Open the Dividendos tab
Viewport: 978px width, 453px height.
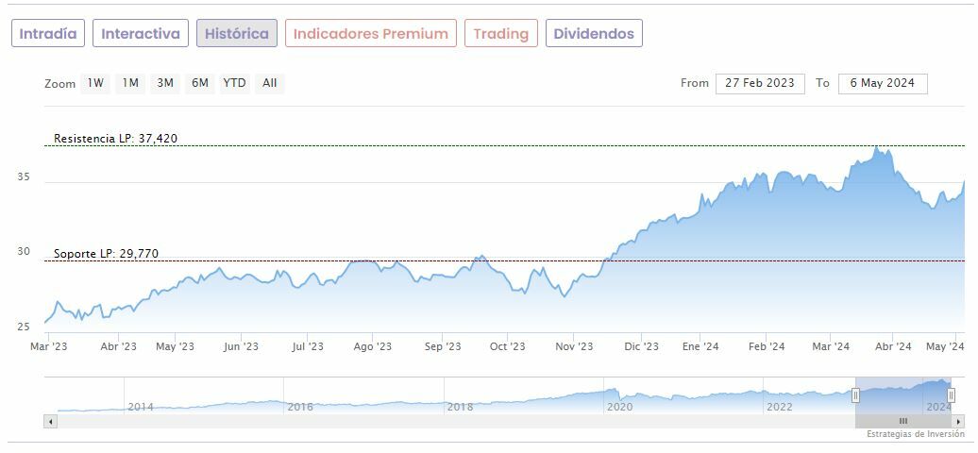coord(594,34)
